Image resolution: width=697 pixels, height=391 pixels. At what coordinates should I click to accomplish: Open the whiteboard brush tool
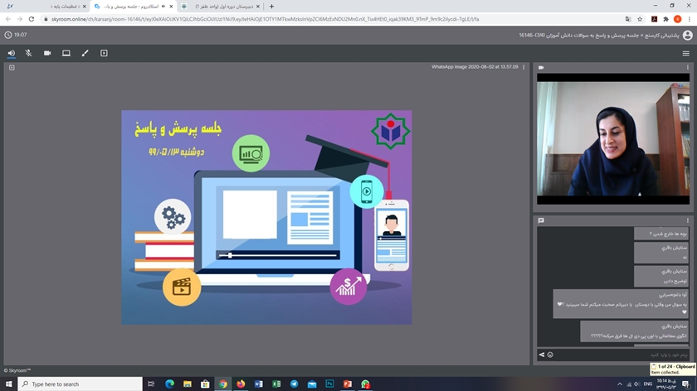85,53
